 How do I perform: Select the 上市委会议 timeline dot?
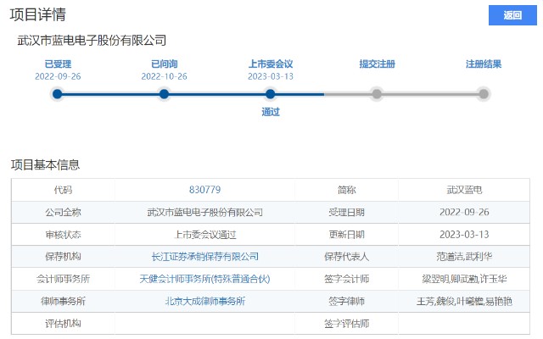coord(271,94)
